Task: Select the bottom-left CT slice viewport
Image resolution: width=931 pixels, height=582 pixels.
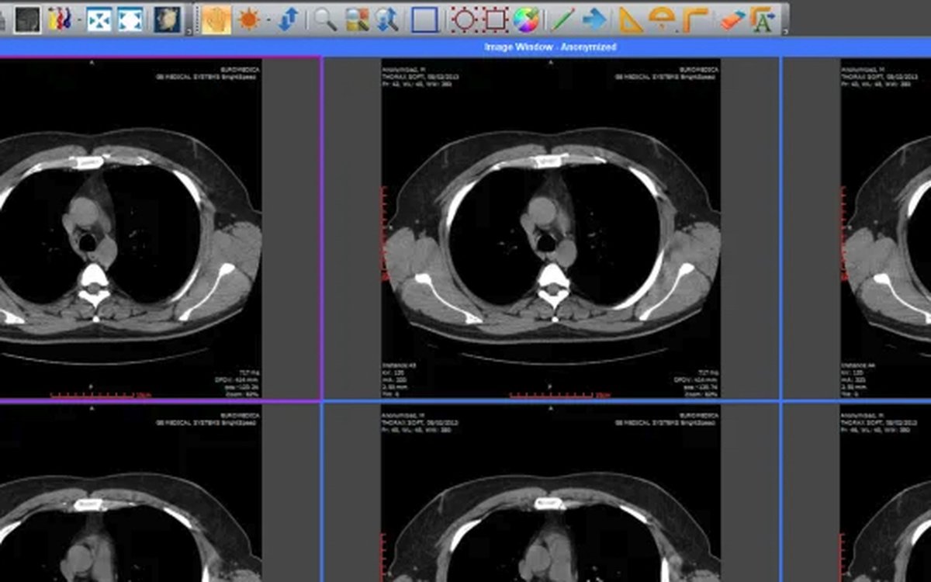Action: click(161, 493)
